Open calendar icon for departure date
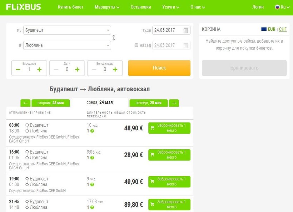The height and width of the screenshot is (212, 293). (186, 30)
